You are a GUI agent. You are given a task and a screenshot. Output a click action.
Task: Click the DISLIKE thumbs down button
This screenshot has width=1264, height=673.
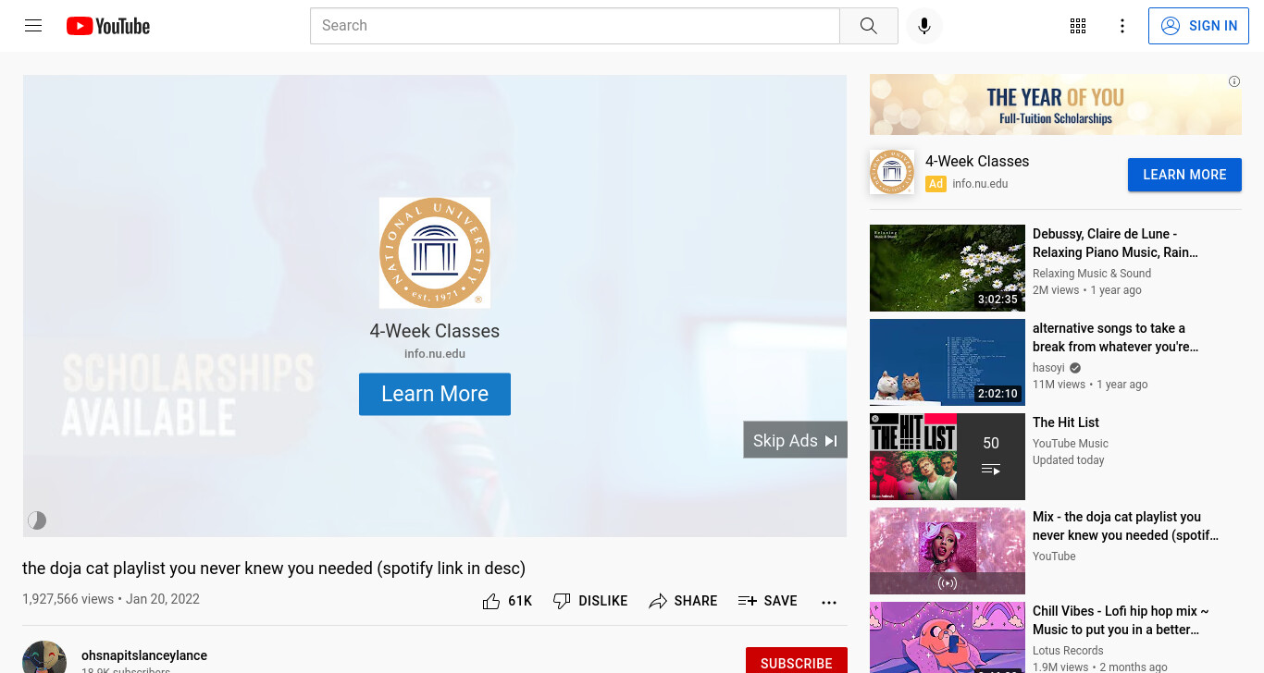pyautogui.click(x=590, y=601)
